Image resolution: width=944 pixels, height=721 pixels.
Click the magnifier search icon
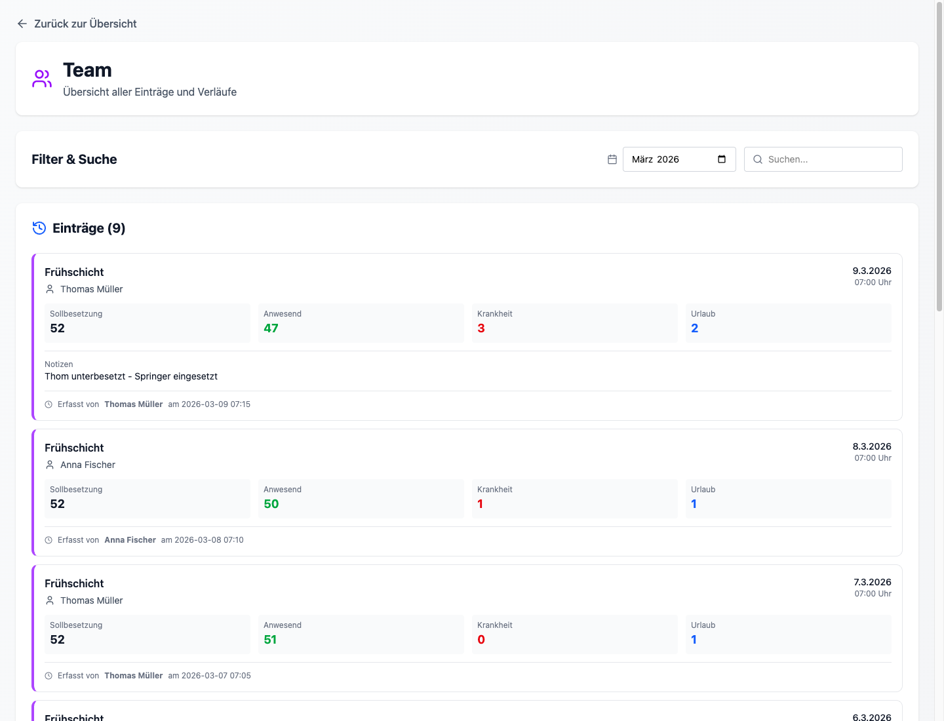coord(758,159)
